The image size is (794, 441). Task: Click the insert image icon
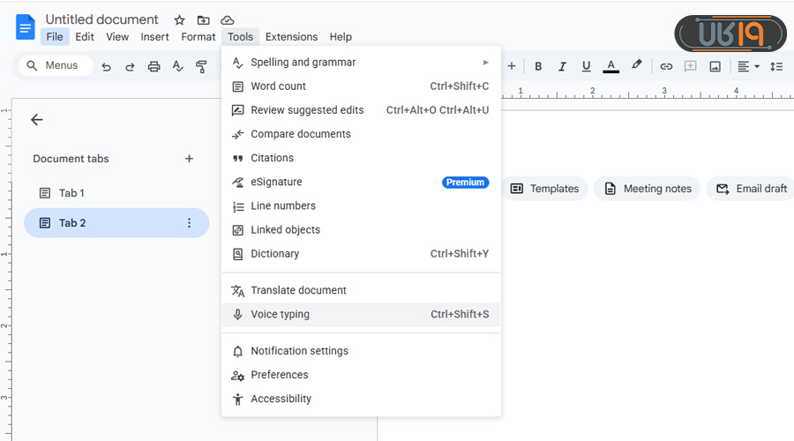tap(715, 66)
